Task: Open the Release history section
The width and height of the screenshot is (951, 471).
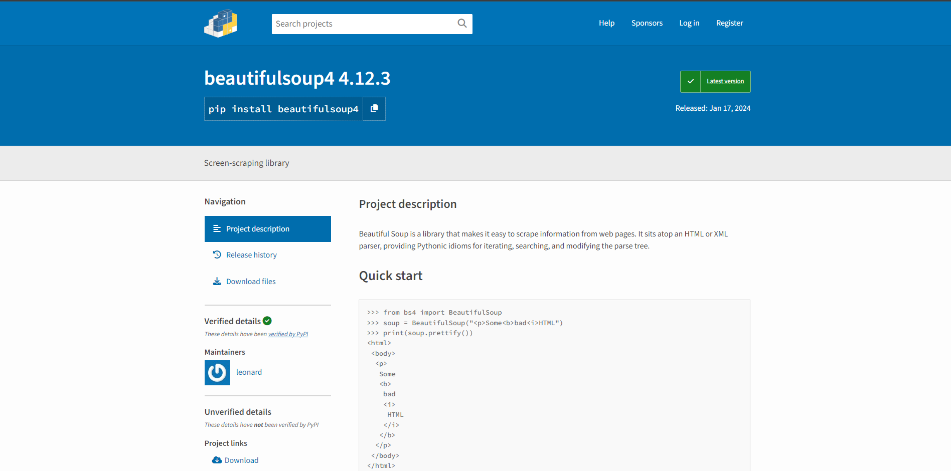Action: click(251, 254)
